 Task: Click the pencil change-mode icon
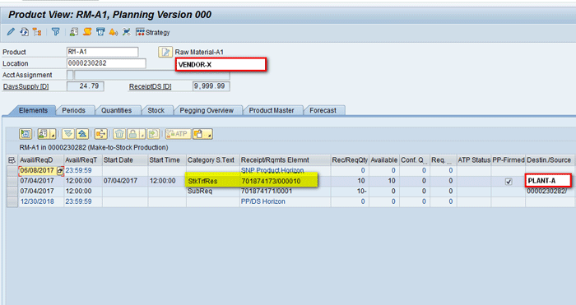point(11,32)
